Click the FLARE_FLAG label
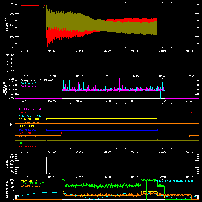 pyautogui.click(x=26, y=126)
